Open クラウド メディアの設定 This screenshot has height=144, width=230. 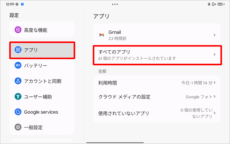[157, 97]
